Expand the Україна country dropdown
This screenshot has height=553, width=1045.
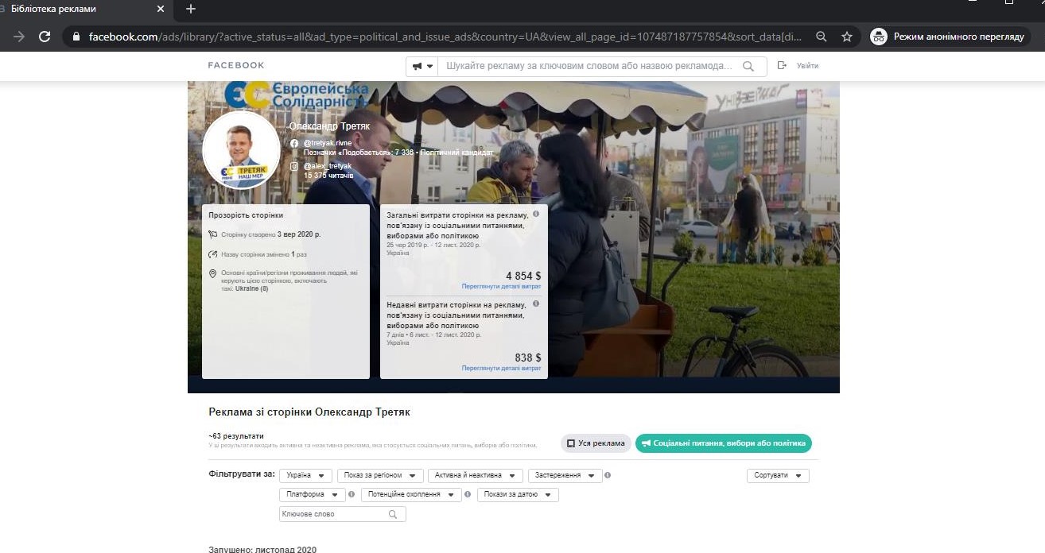point(306,476)
